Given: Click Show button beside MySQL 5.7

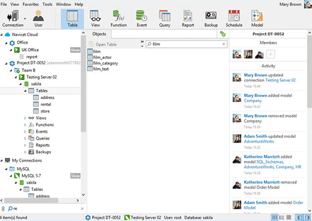Looking at the screenshot, I should (x=75, y=176).
